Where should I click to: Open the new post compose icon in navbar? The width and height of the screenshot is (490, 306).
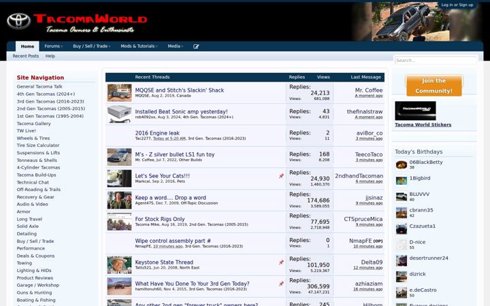[196, 46]
